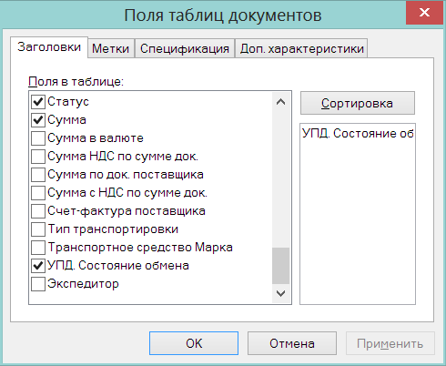Enable Сумма с НДС по сумме док.
446x366 pixels.
(38, 193)
